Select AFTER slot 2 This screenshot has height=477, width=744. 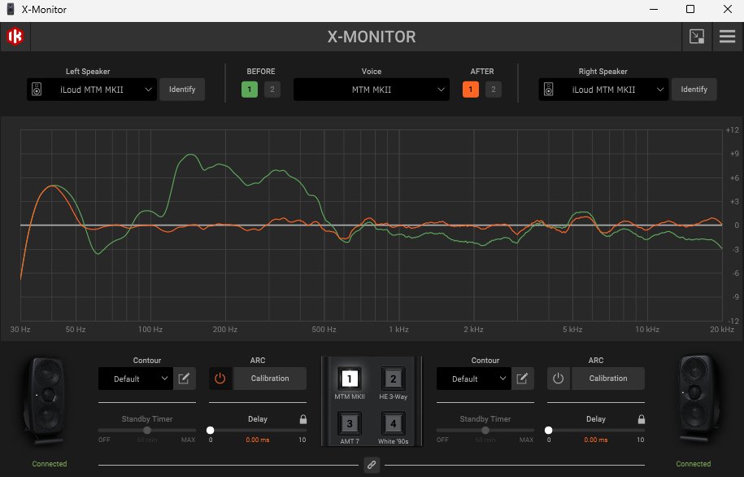pyautogui.click(x=494, y=90)
